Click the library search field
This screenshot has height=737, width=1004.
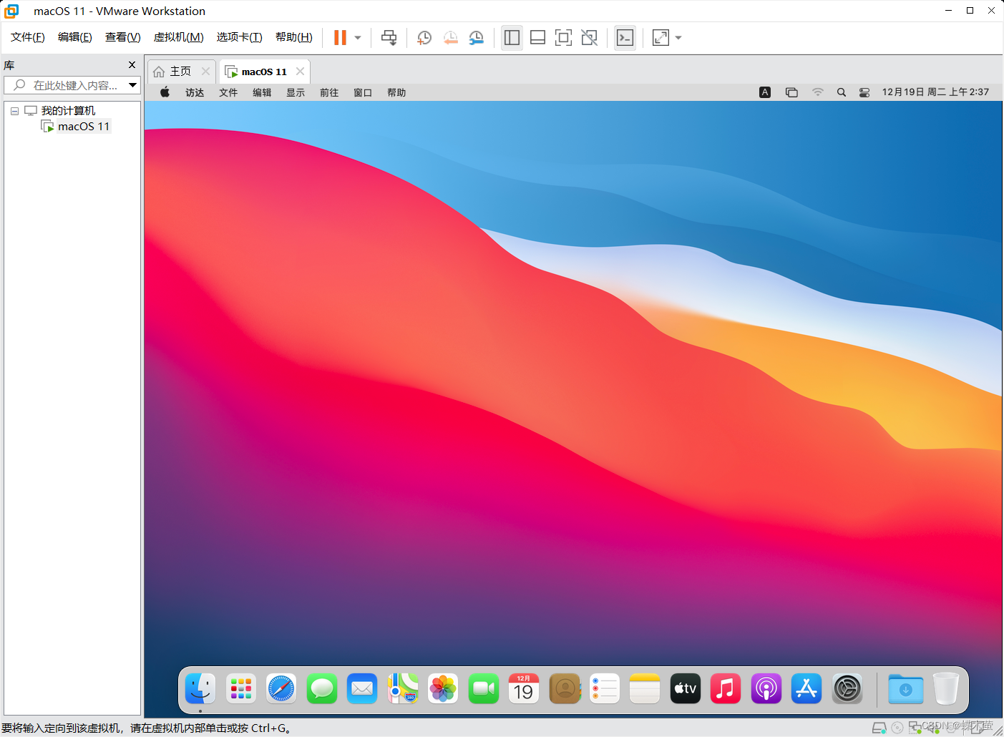(66, 85)
